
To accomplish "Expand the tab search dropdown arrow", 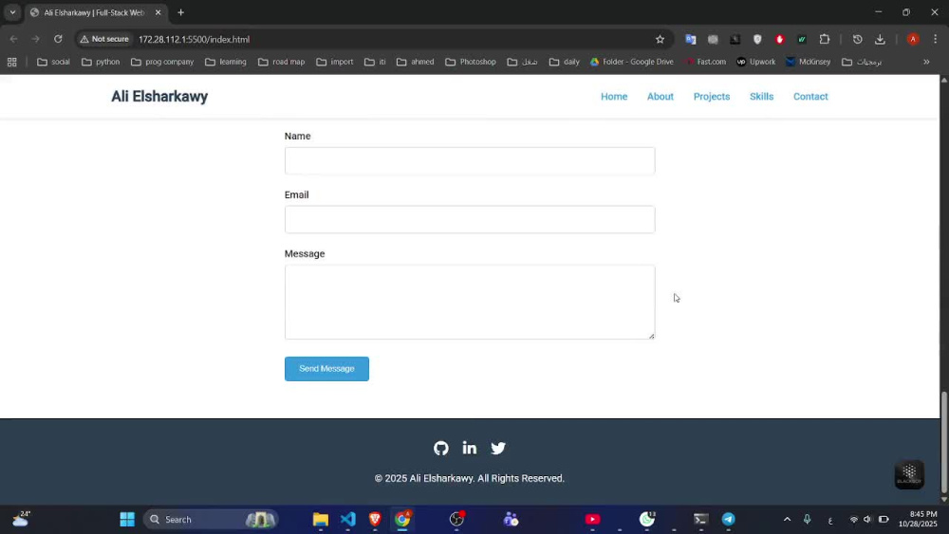I will tap(12, 12).
